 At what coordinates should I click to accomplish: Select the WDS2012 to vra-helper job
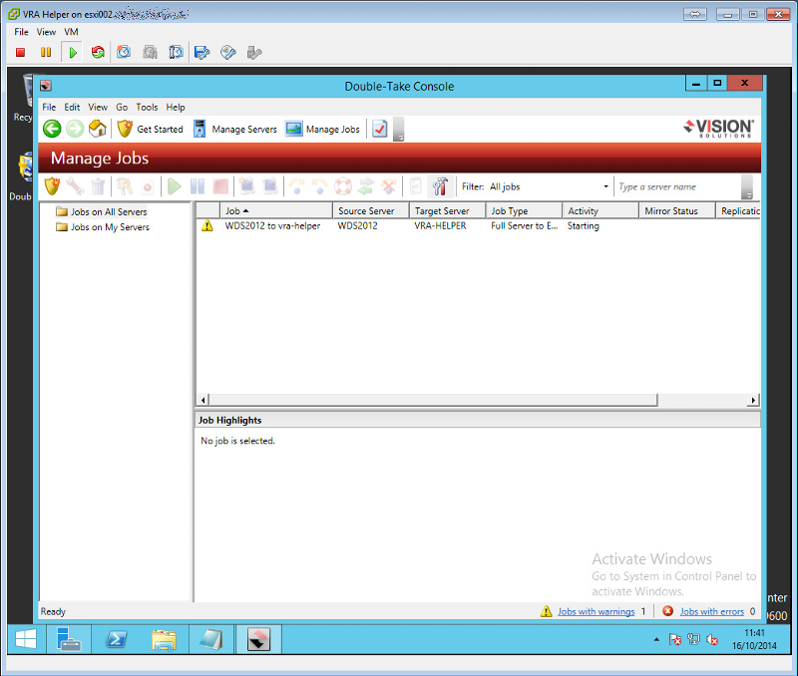272,226
